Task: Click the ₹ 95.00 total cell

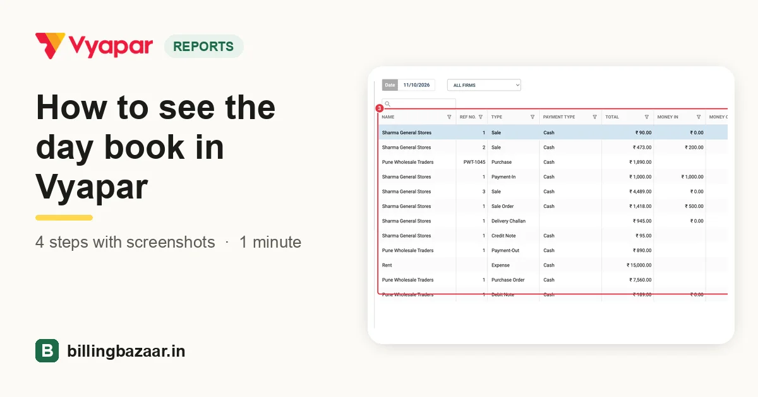Action: (x=643, y=236)
